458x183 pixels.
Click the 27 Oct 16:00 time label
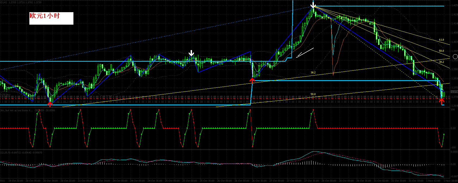[x=311, y=181]
